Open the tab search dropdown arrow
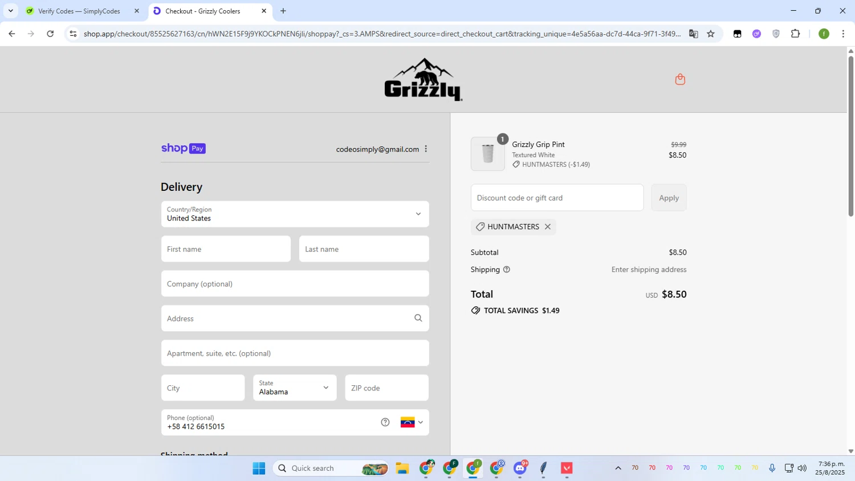This screenshot has width=855, height=481. (x=10, y=11)
